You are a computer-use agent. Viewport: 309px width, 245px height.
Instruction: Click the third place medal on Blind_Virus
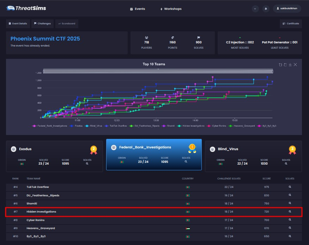(x=292, y=150)
